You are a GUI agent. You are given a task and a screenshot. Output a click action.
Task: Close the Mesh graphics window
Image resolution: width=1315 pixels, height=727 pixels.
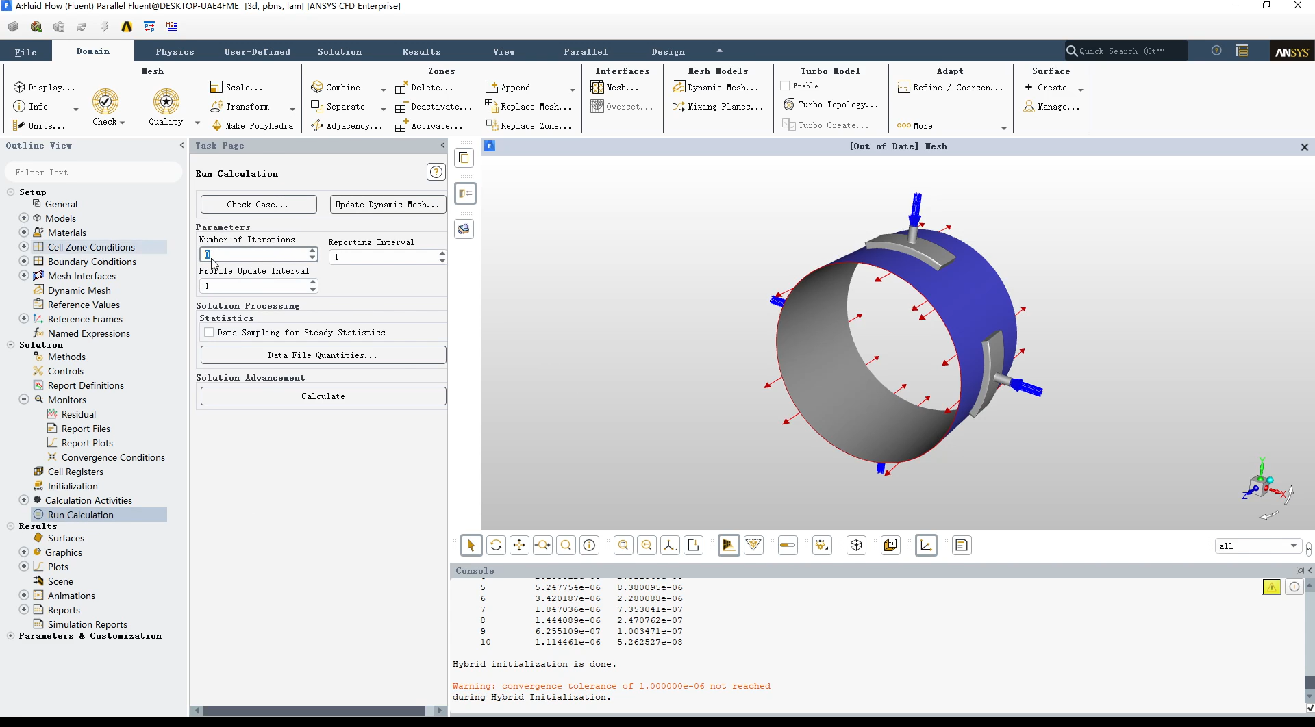click(x=1304, y=147)
